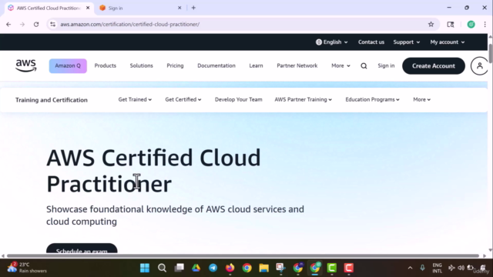Open the Products menu
Screen dimensions: 493x277
[x=106, y=65]
